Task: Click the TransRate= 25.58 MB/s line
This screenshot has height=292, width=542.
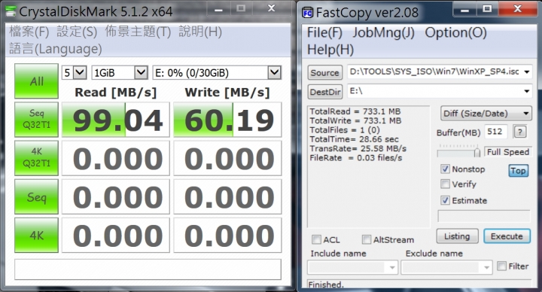Action: (x=358, y=148)
